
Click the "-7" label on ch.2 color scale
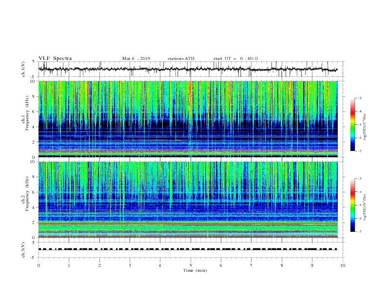click(x=359, y=232)
